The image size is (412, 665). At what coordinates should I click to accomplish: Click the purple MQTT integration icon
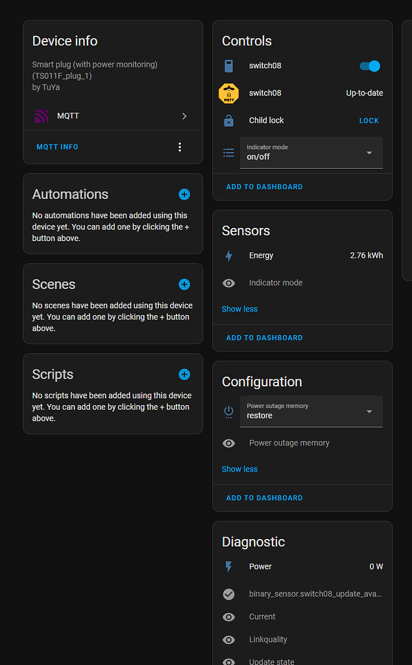coord(42,116)
